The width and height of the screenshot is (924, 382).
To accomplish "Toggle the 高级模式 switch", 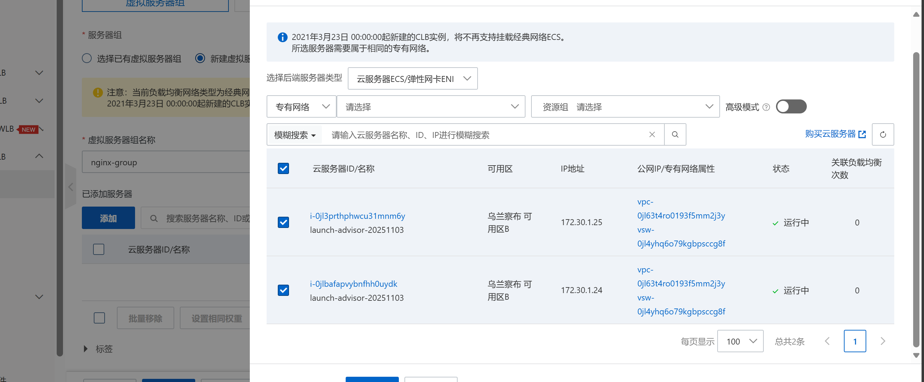I will [791, 107].
